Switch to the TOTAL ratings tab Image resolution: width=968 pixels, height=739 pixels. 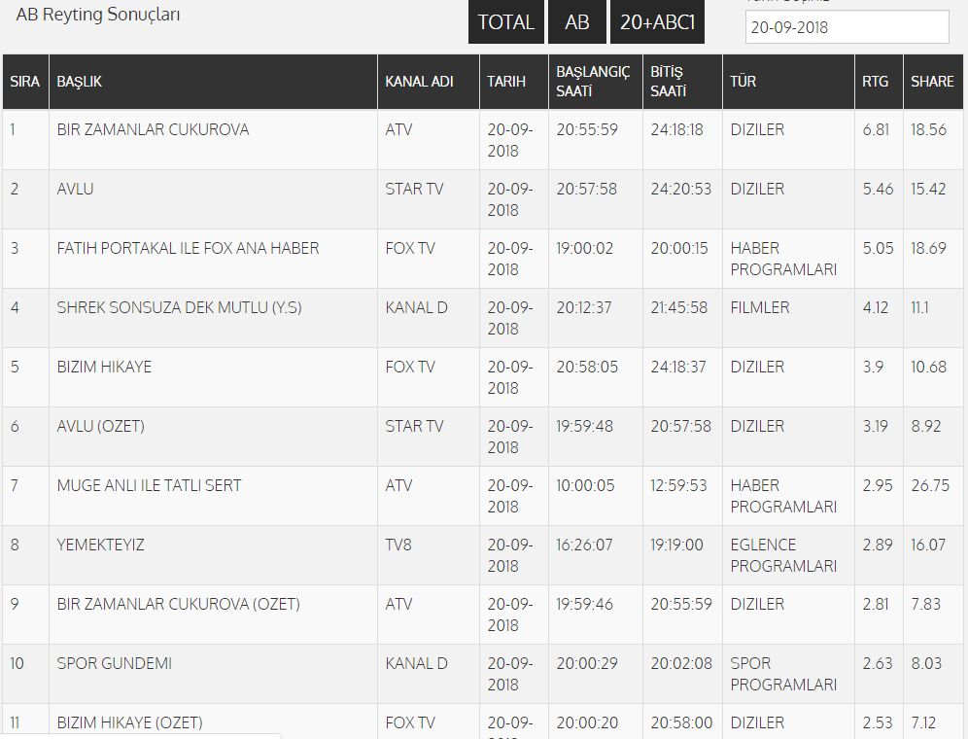click(506, 21)
